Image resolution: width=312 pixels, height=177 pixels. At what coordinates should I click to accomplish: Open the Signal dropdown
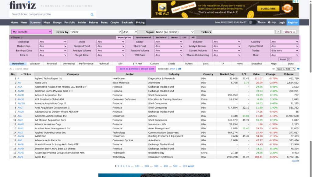pos(175,32)
